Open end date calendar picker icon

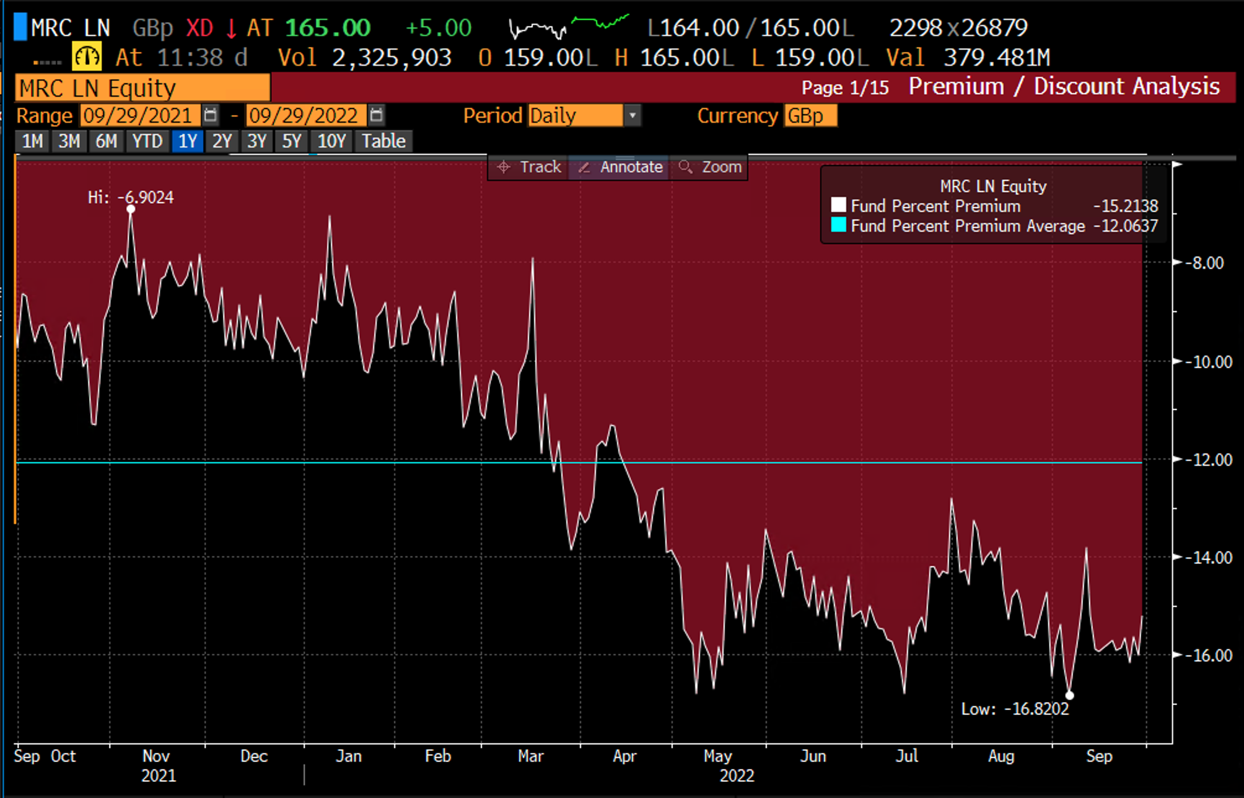click(x=377, y=115)
